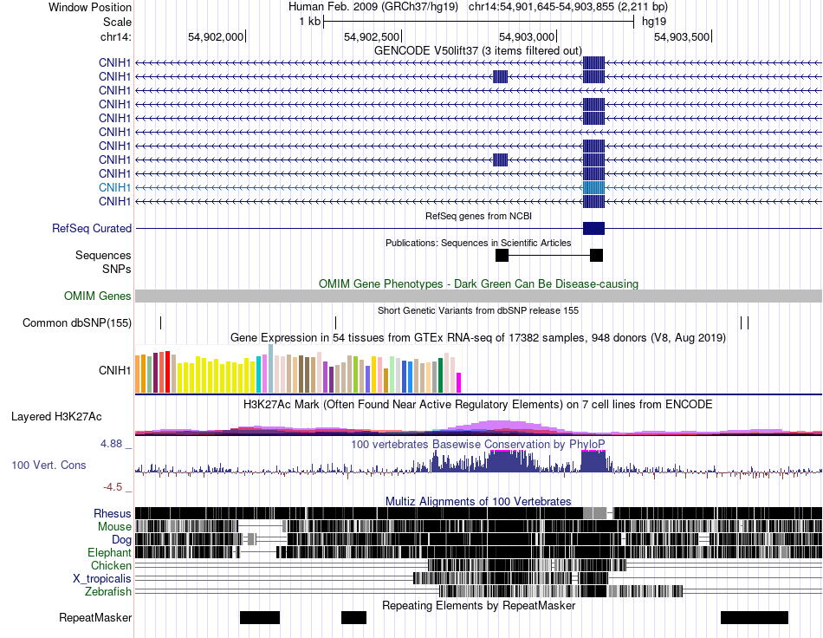Click the dark green GTEx tissue bar

tap(440, 375)
